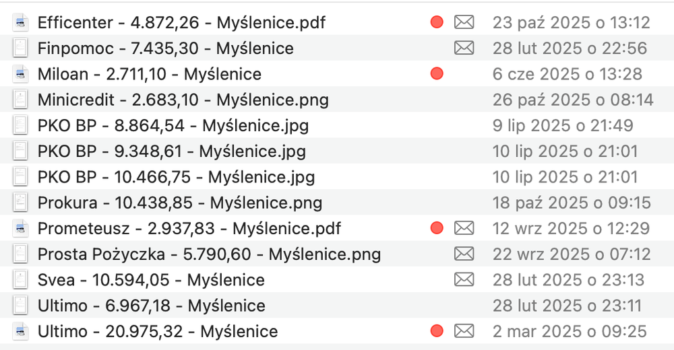Image resolution: width=674 pixels, height=350 pixels.
Task: Click envelope icon on Prometeusz row
Action: [464, 228]
